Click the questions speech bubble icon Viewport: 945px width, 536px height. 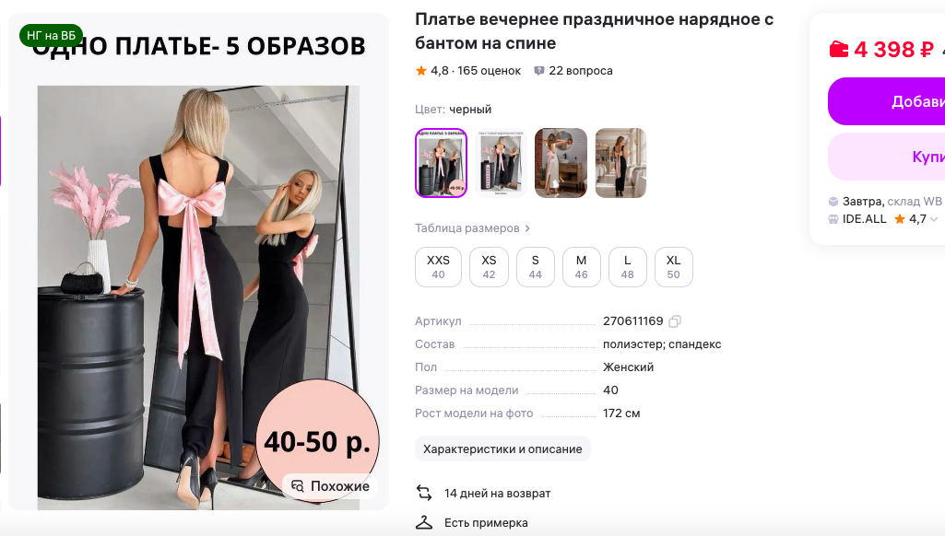[x=538, y=71]
